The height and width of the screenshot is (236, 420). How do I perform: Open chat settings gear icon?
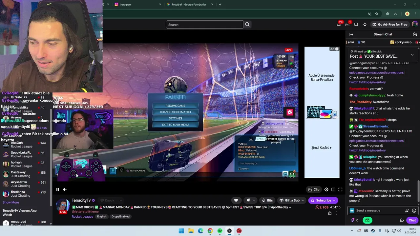[402, 220]
